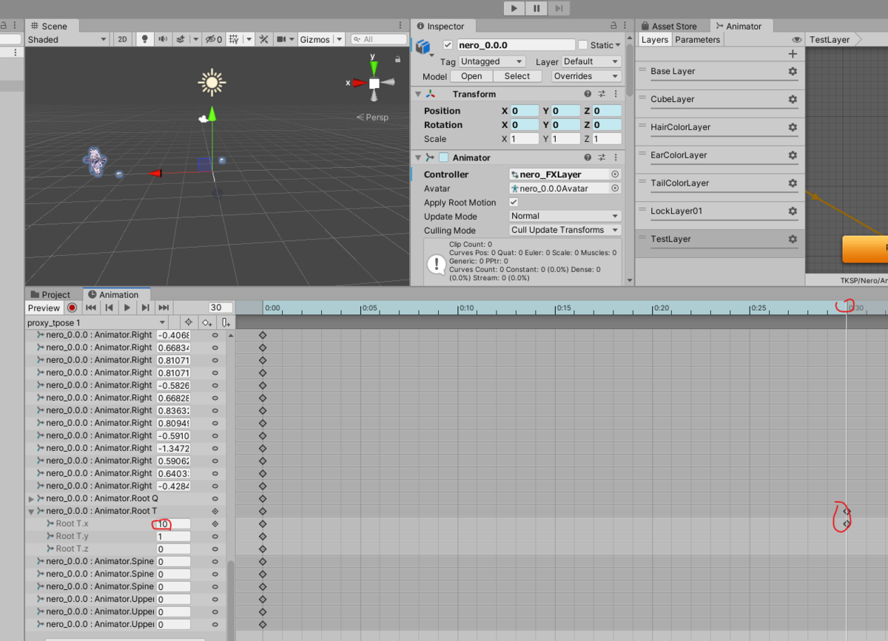The height and width of the screenshot is (641, 888).
Task: Open TestLayer settings gear
Action: click(x=793, y=240)
